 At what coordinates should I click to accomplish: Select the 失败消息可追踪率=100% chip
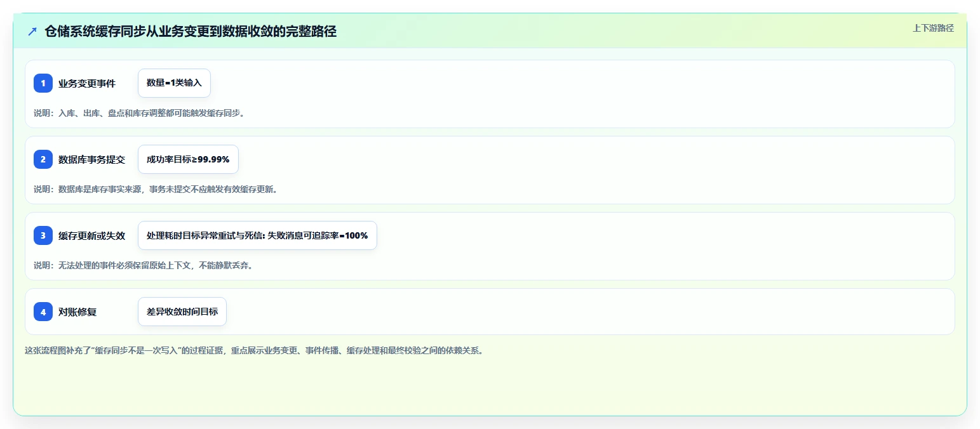click(257, 235)
